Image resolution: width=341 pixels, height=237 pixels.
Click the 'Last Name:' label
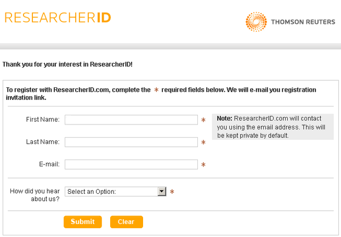point(43,142)
